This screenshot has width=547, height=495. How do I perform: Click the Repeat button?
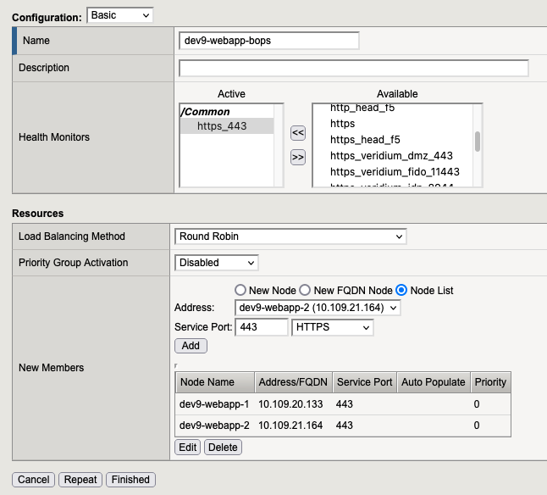[x=80, y=480]
